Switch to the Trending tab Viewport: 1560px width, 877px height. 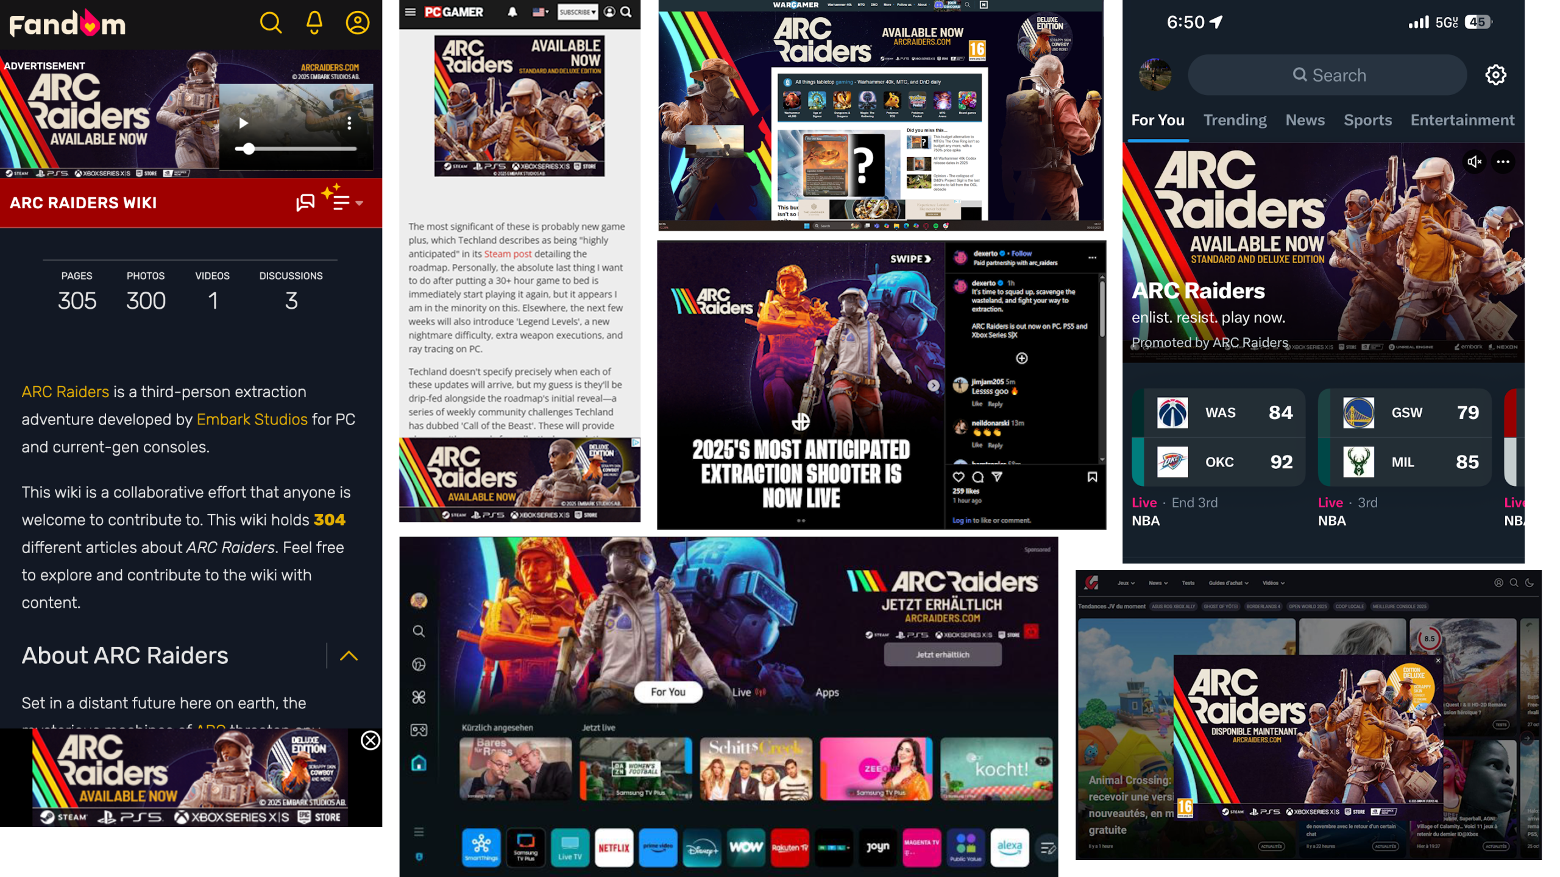[x=1235, y=120]
